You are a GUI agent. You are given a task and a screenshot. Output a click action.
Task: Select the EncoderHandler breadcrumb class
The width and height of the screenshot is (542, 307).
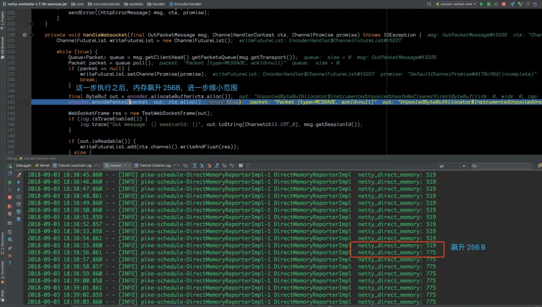tap(185, 4)
